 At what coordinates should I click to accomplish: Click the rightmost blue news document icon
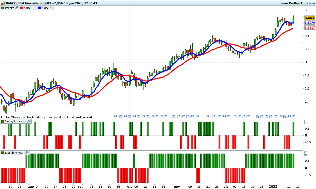[293, 116]
